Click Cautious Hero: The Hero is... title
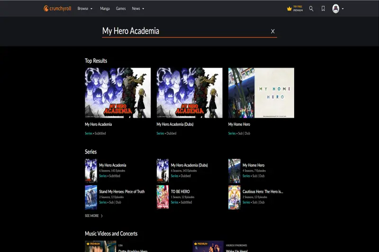The width and height of the screenshot is (379, 252). pyautogui.click(x=263, y=191)
